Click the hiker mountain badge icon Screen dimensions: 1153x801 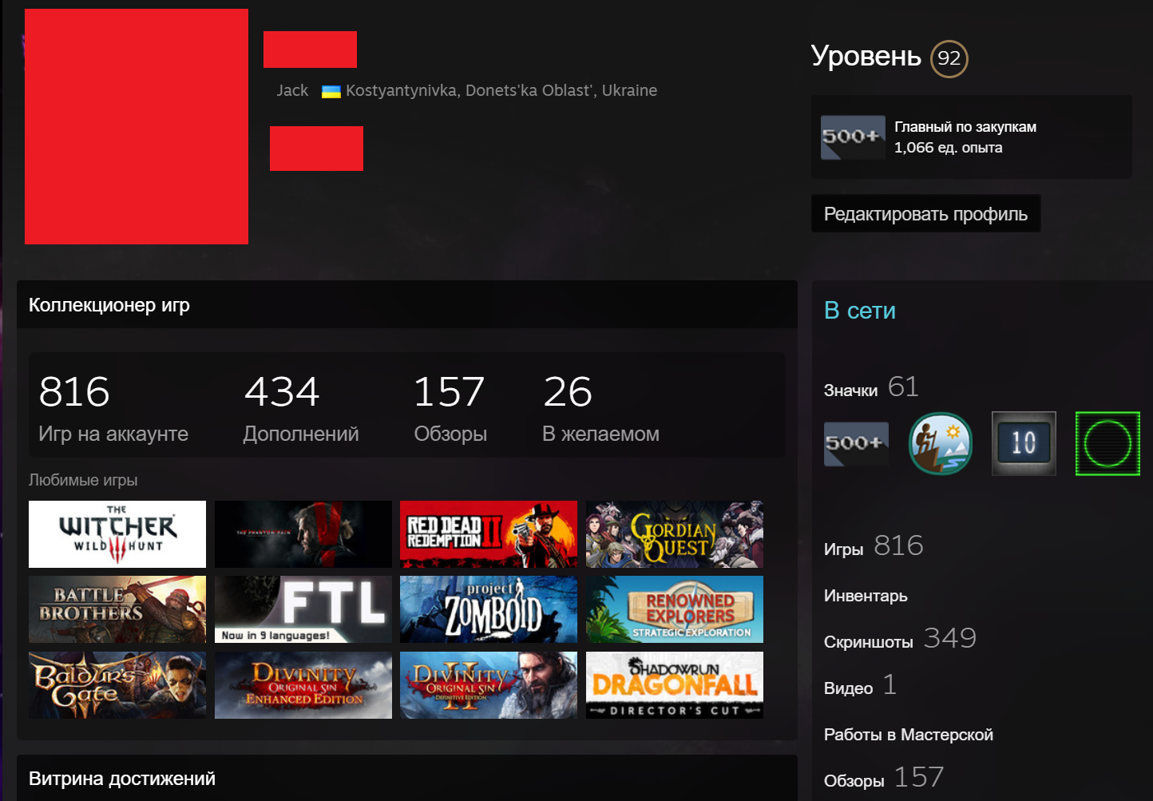941,443
